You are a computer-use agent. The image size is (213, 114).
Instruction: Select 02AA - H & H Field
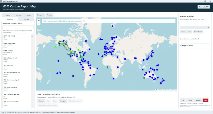pyautogui.click(x=17, y=38)
